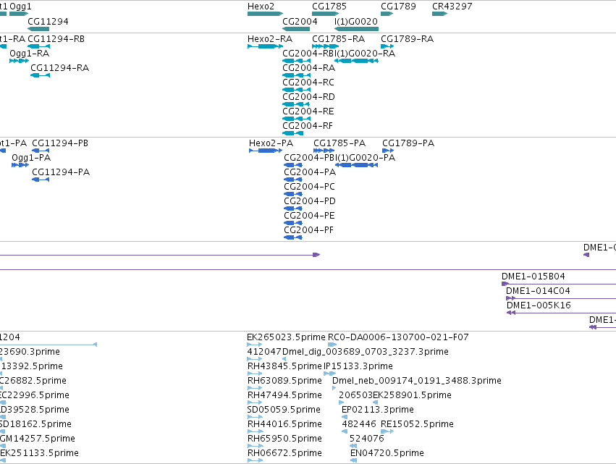Click the CG2004-RC transcript label
The image size is (616, 464).
click(x=308, y=83)
